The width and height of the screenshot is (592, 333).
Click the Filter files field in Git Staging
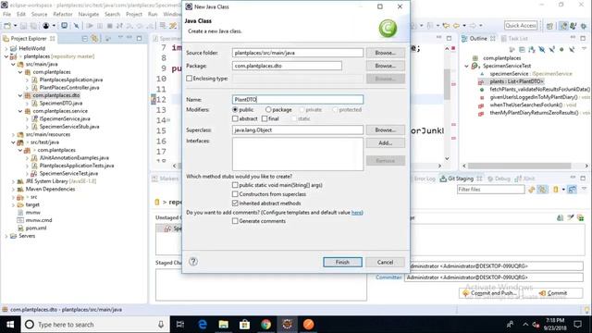tap(491, 189)
